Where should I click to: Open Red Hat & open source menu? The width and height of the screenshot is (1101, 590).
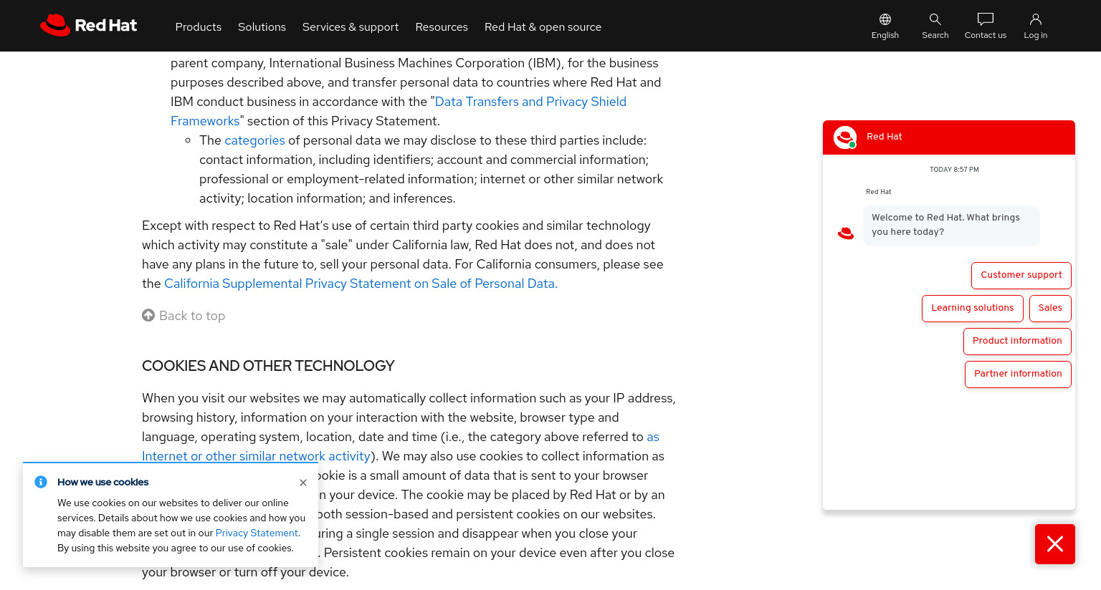pos(543,26)
